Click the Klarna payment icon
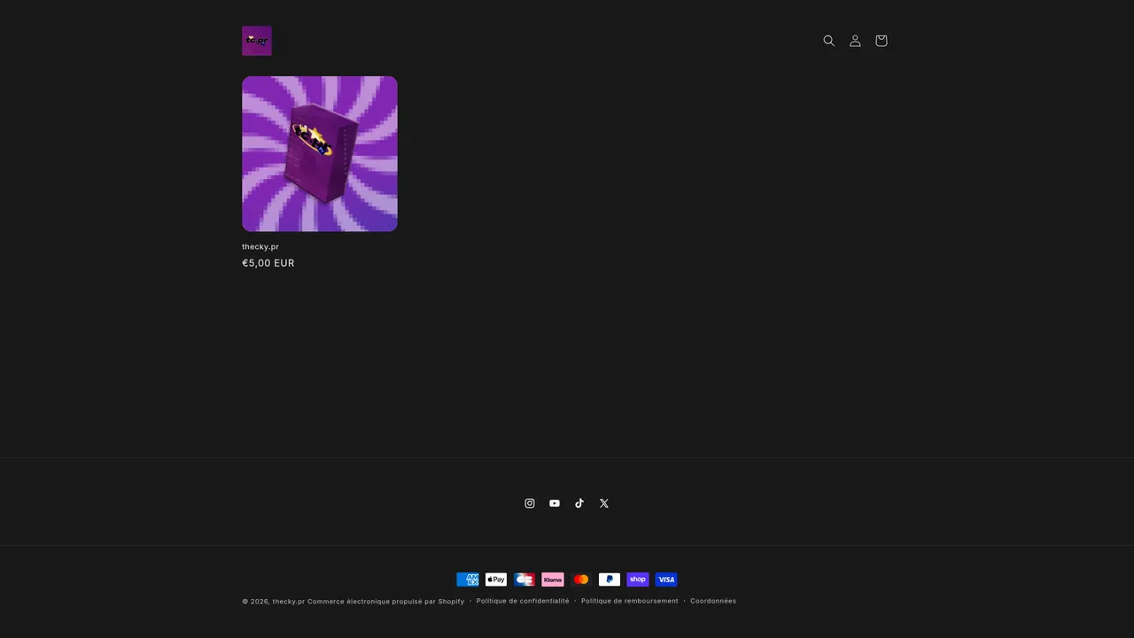This screenshot has width=1134, height=638. [x=553, y=580]
